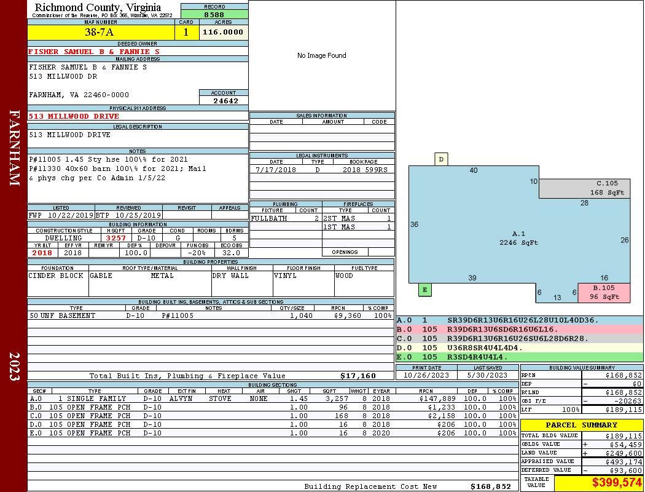Click the FARNHAM sidebar label
The height and width of the screenshot is (492, 645).
point(14,148)
